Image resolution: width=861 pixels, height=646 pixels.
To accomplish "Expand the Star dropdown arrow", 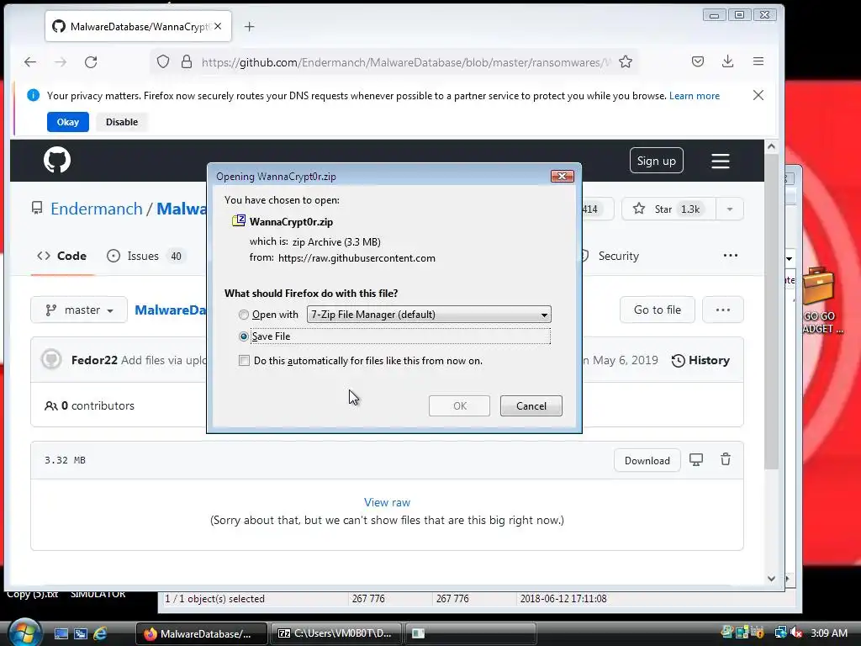I will tap(730, 209).
